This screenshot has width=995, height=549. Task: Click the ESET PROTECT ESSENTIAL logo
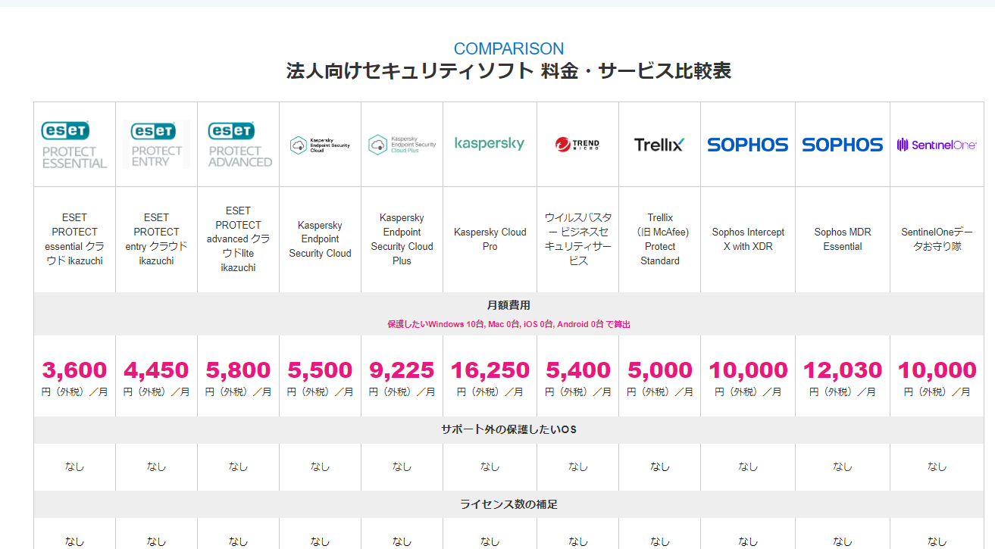74,145
